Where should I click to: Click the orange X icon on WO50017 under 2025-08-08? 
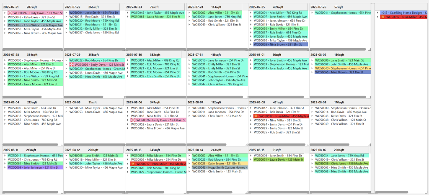tap(256, 116)
